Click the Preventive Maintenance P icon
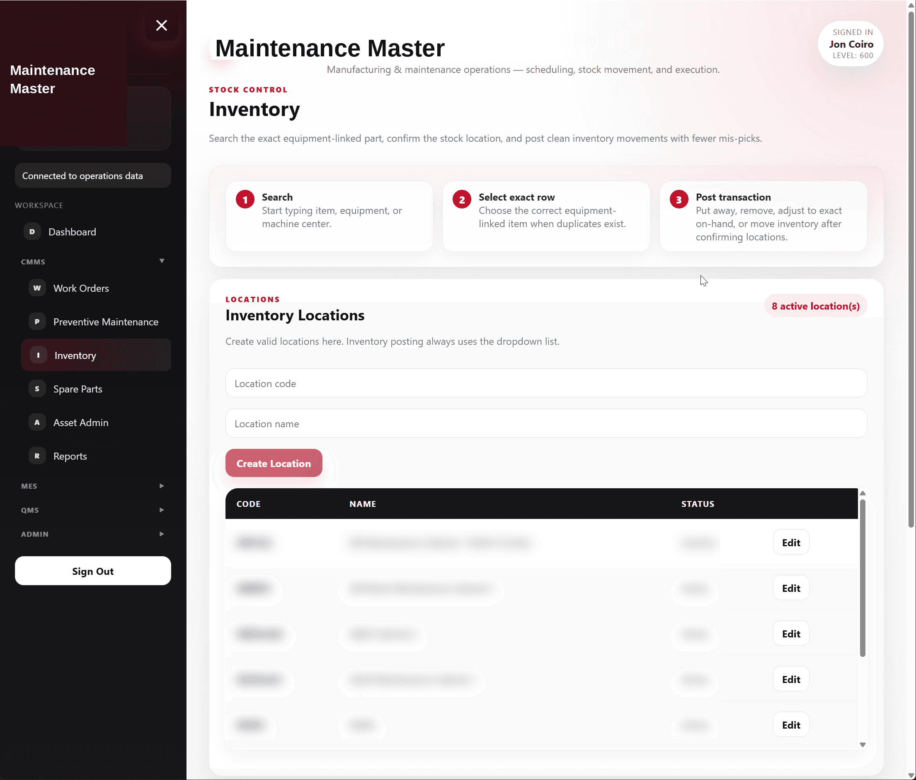The width and height of the screenshot is (916, 780). click(37, 322)
